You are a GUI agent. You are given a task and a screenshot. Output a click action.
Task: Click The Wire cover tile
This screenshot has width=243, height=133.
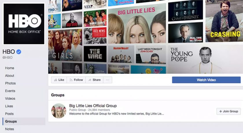pos(95,54)
